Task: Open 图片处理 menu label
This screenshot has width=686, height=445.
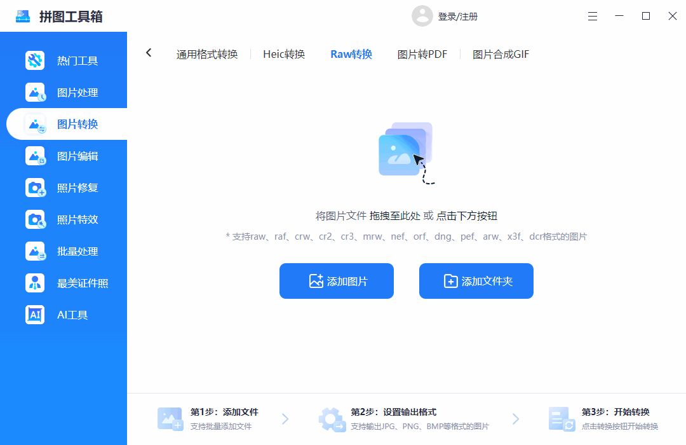Action: 77,92
